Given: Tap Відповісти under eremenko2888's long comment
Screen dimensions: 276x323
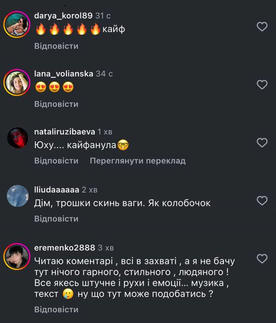Looking at the screenshot, I should click(56, 310).
